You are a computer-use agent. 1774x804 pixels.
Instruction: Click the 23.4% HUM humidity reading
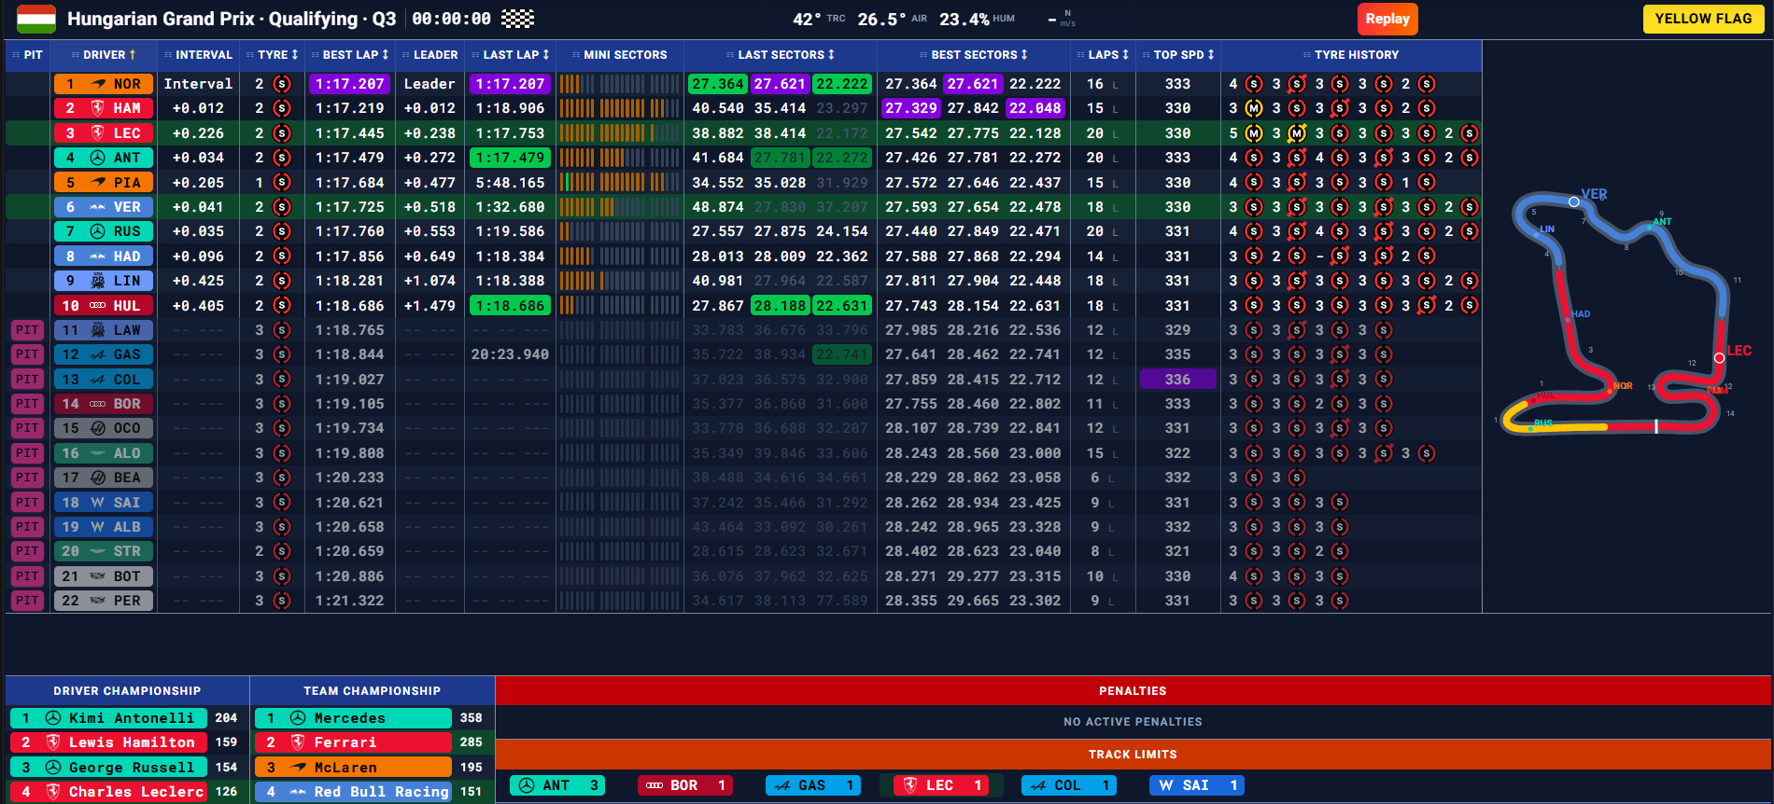coord(977,19)
